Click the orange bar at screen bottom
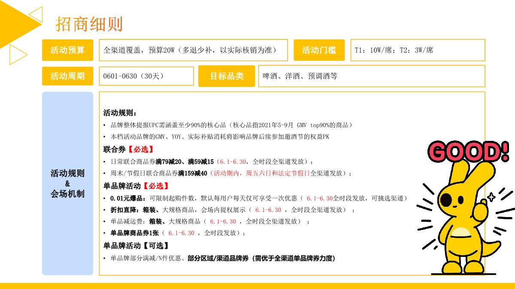515x289 pixels. (257, 286)
